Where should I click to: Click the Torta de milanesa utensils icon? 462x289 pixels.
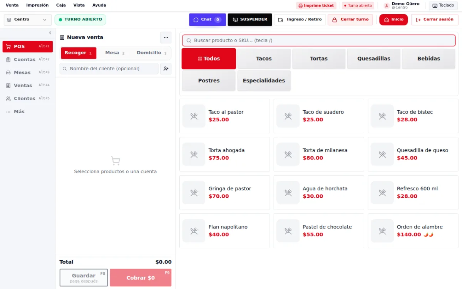(x=288, y=154)
